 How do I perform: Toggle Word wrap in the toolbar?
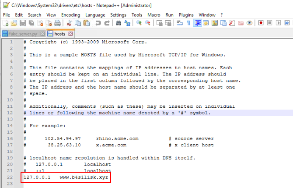click(180, 23)
